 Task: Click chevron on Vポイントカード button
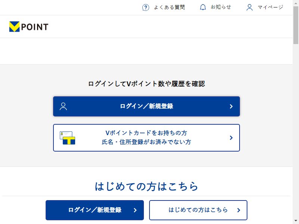231,138
